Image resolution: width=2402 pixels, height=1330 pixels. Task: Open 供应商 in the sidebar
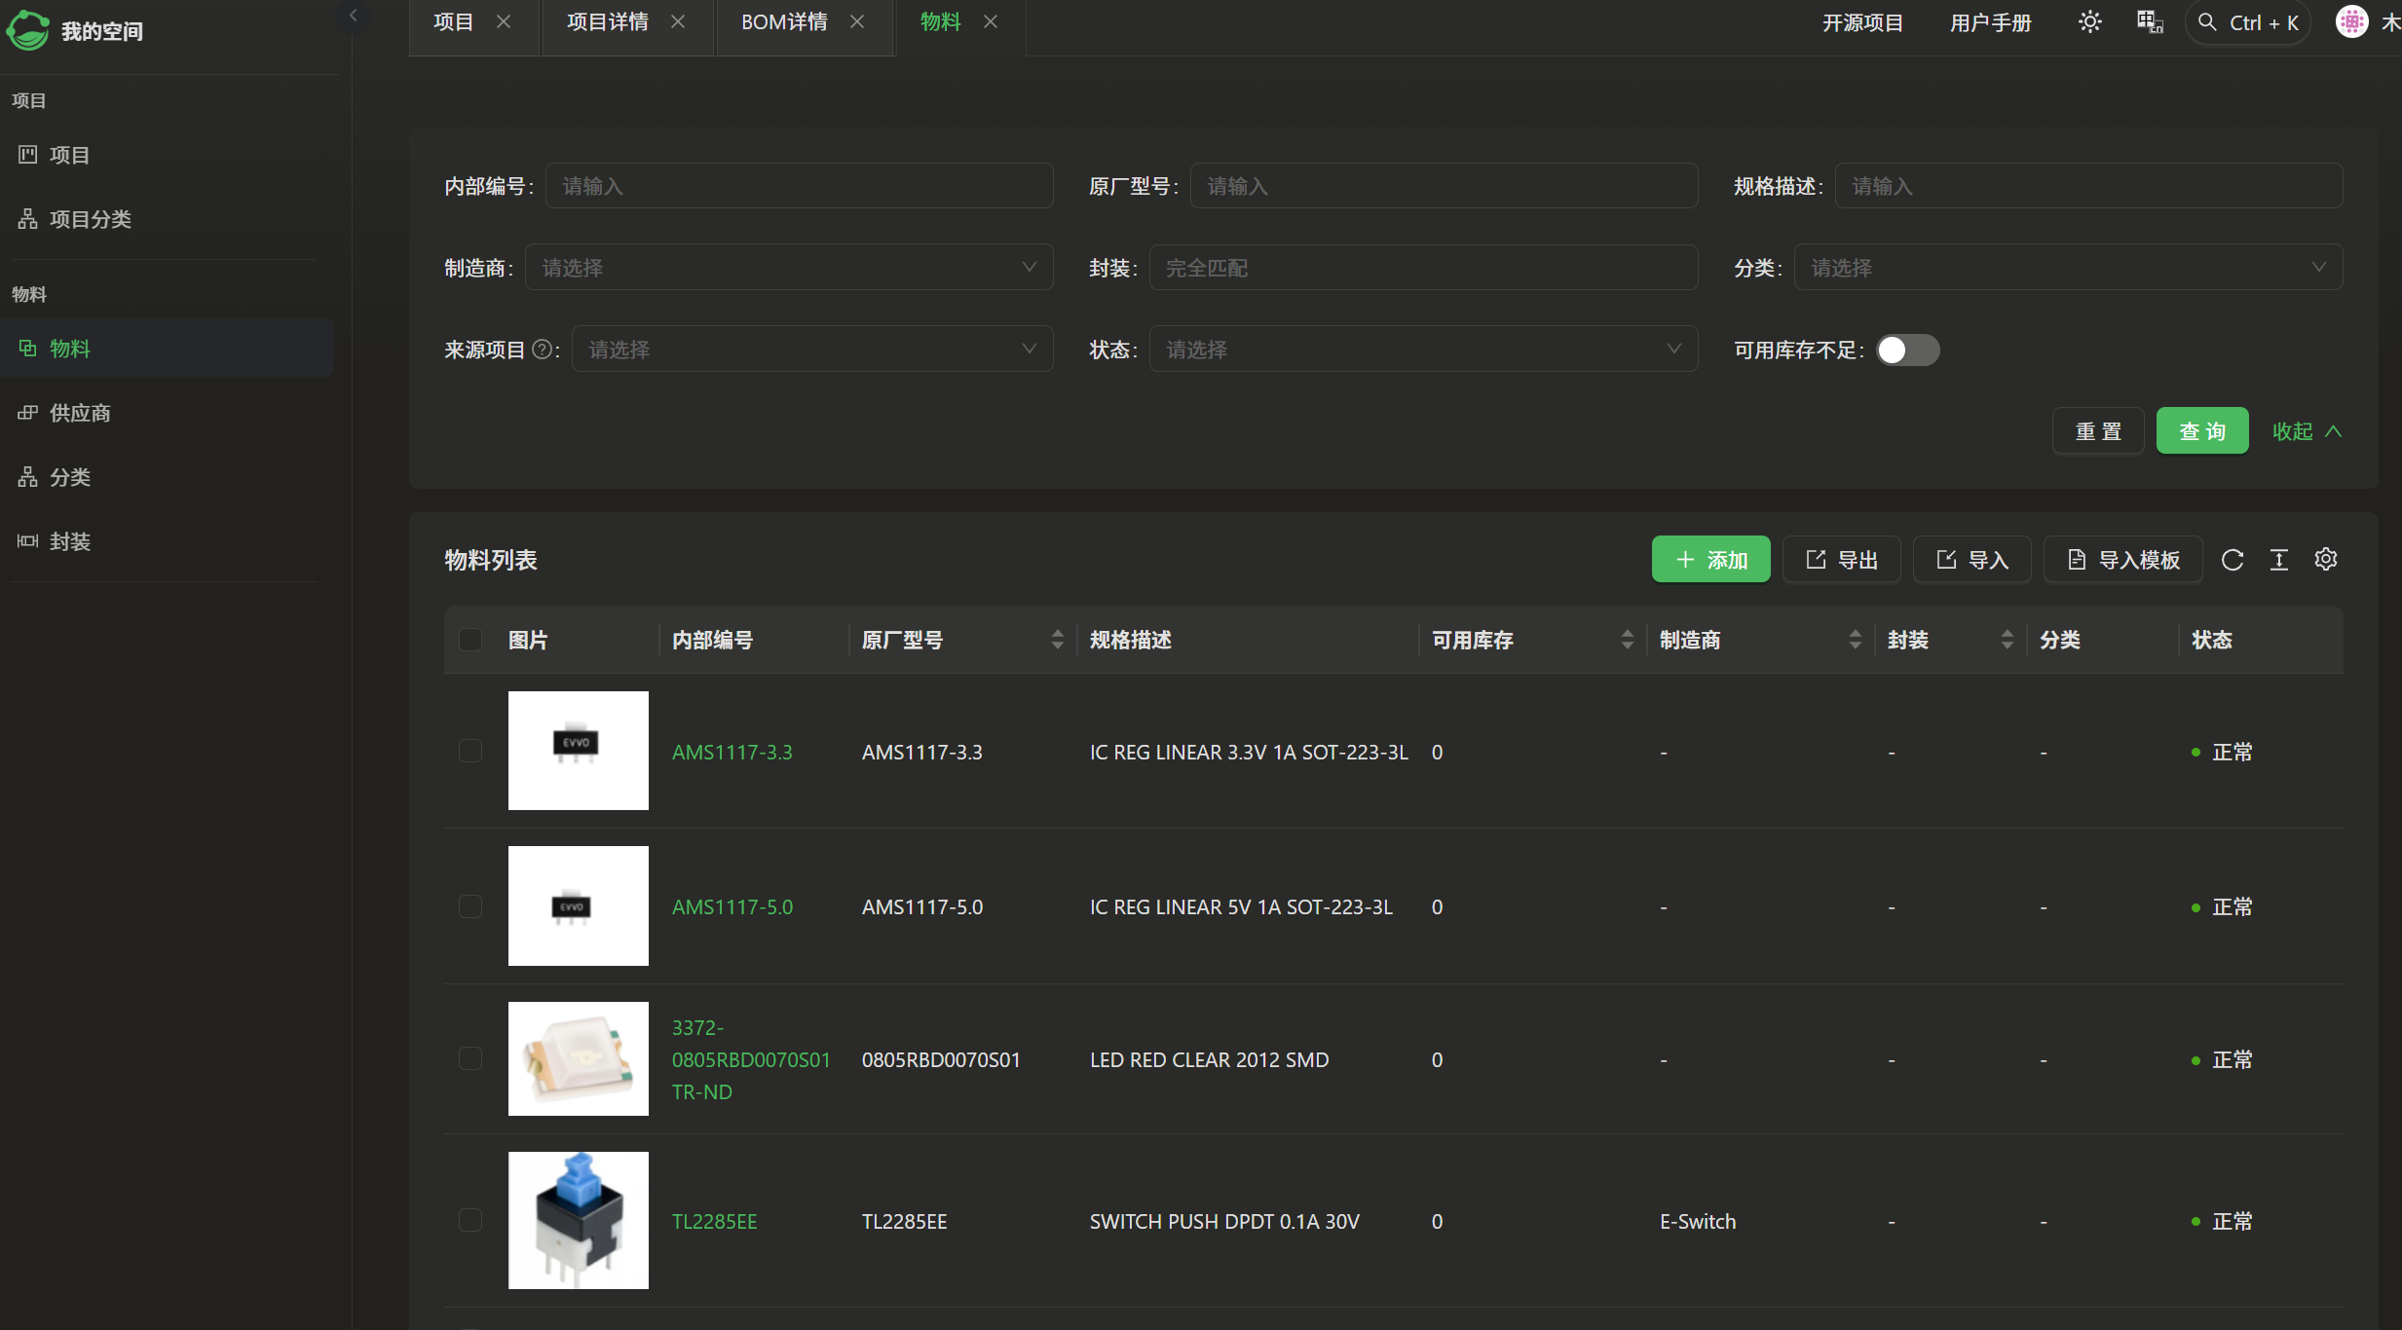[80, 413]
